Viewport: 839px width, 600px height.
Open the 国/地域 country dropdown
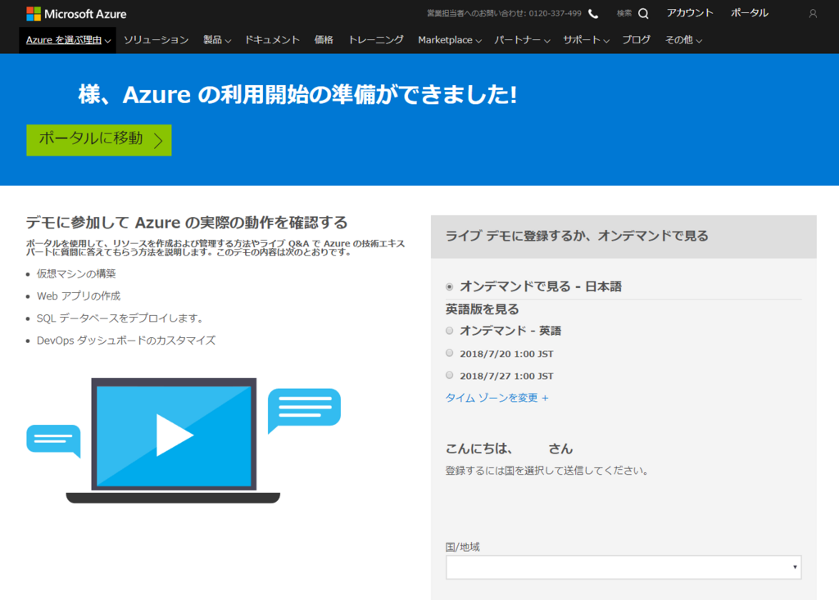tap(624, 566)
